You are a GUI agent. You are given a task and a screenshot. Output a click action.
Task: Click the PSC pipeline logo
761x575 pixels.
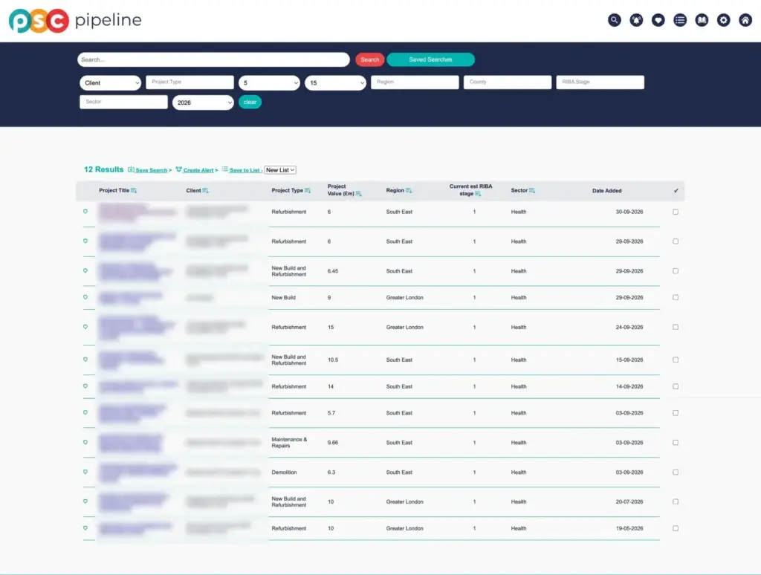tap(75, 20)
